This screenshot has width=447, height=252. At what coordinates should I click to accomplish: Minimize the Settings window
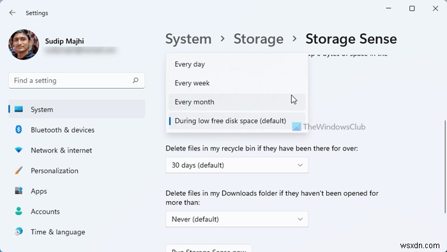pyautogui.click(x=388, y=8)
